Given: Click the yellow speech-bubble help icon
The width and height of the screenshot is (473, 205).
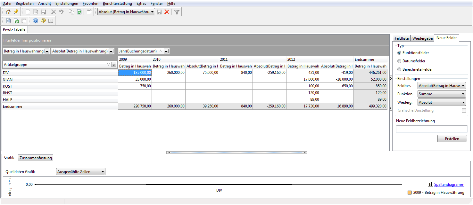Looking at the screenshot, I should [43, 21].
